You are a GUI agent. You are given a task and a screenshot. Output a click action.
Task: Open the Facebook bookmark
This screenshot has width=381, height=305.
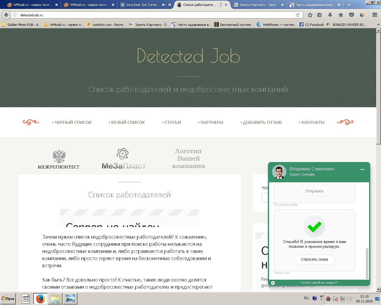coord(312,25)
